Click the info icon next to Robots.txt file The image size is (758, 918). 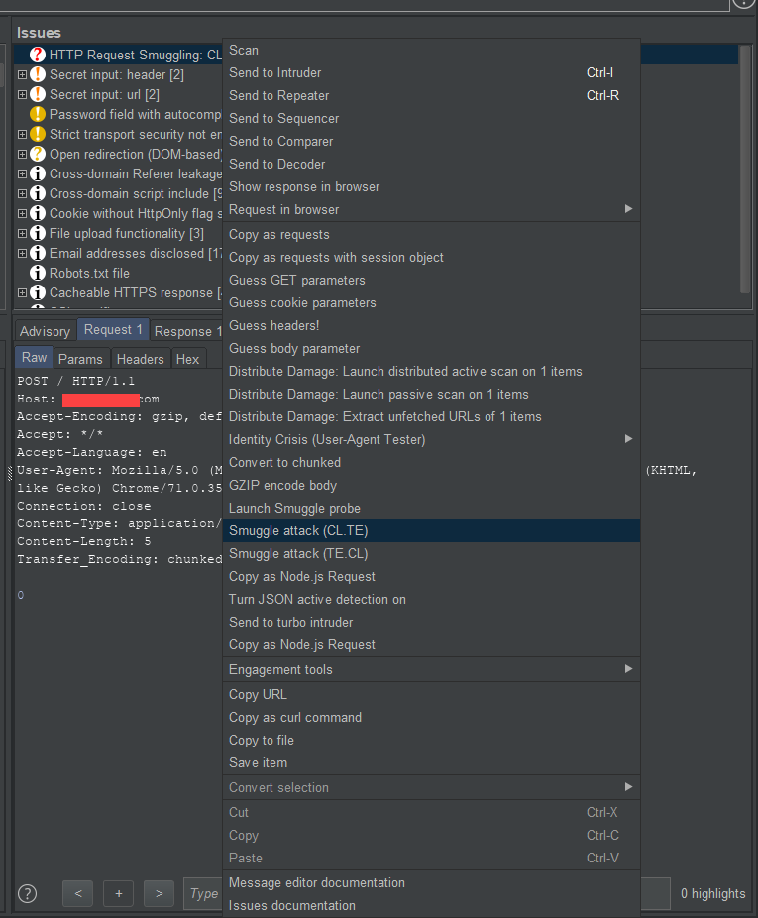tap(38, 273)
